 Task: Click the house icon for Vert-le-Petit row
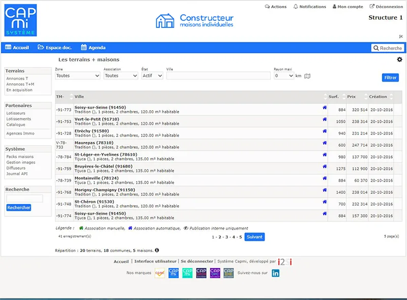pyautogui.click(x=325, y=119)
